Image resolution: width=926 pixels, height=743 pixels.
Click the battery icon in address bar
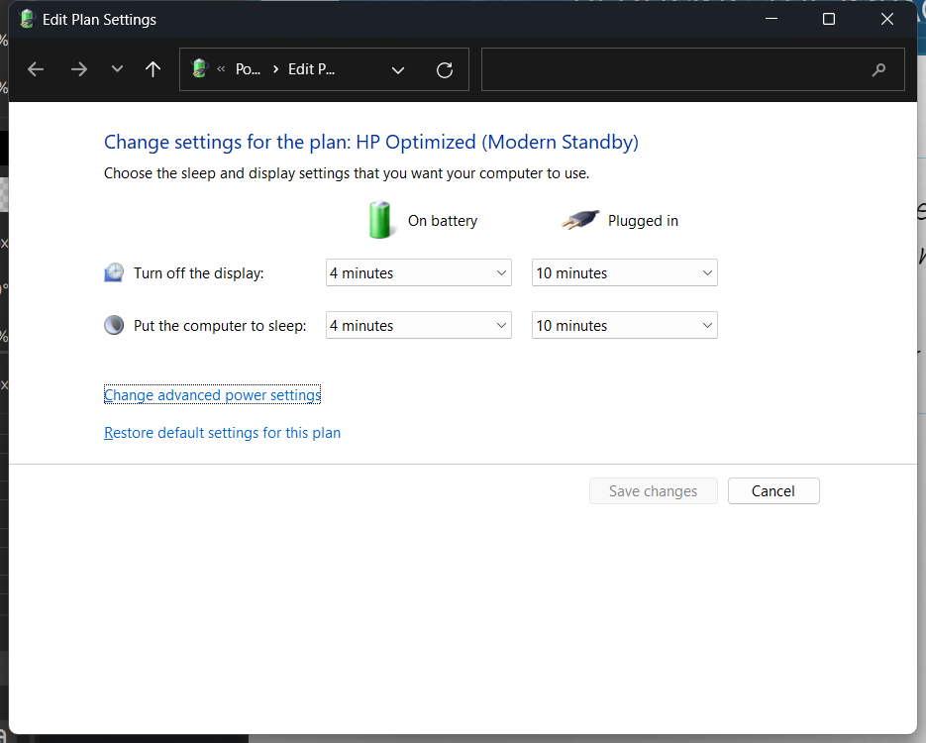tap(200, 69)
